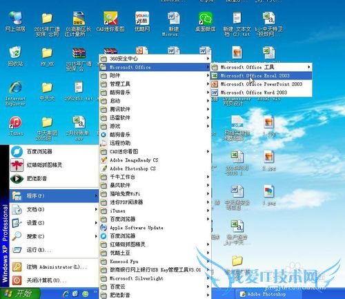345x299 pixels.
Task: Click the Microsoft Silverlight programs entry
Action: tap(155, 278)
